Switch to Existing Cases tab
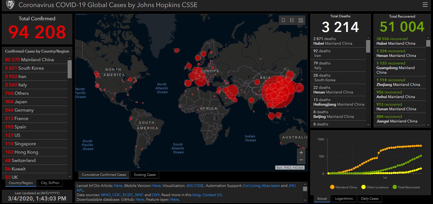This screenshot has height=204, width=433. click(x=145, y=175)
